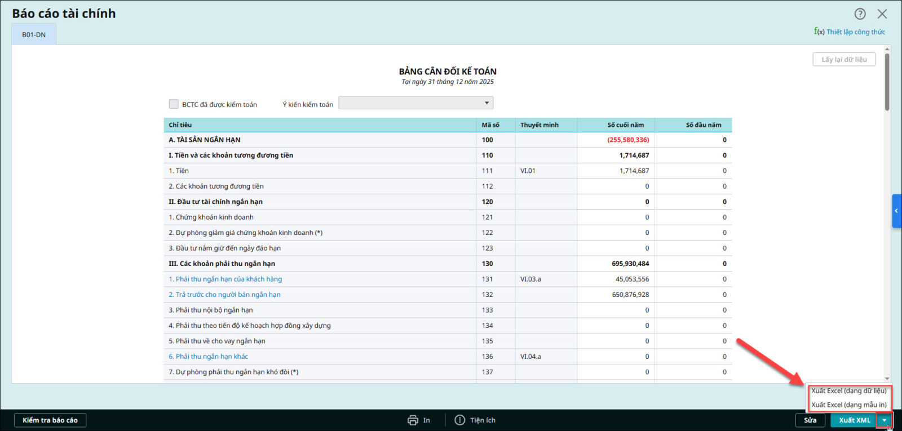Click the Xuất XML button

pyautogui.click(x=854, y=420)
